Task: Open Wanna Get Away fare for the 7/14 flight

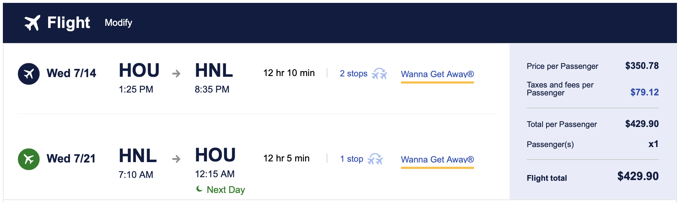Action: coord(437,74)
